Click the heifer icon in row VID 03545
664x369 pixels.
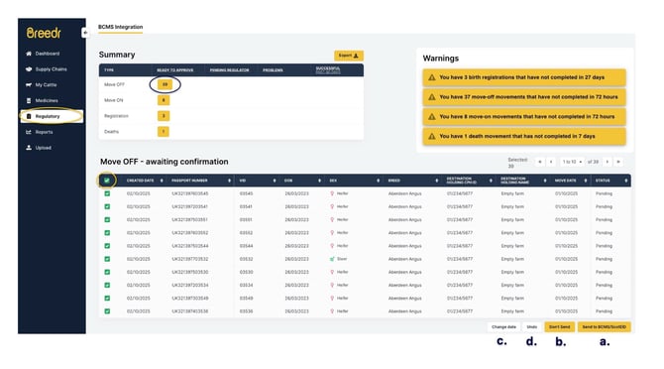[x=332, y=193]
